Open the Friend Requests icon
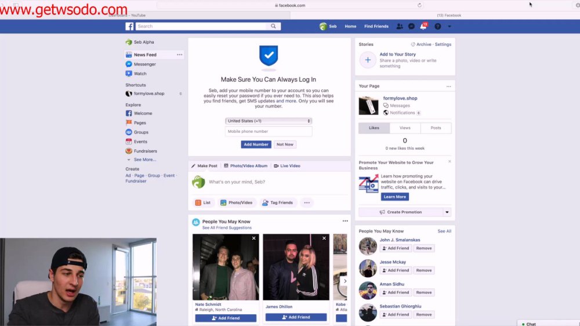580x326 pixels. (400, 26)
